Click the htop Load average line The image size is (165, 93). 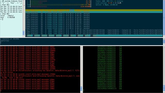click(x=108, y=3)
